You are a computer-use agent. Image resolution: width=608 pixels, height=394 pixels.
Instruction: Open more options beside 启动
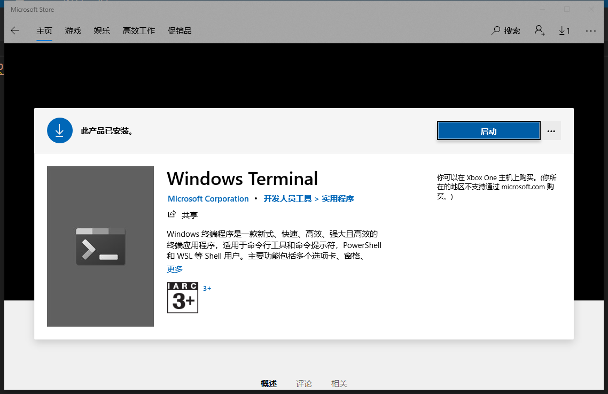[x=551, y=131]
